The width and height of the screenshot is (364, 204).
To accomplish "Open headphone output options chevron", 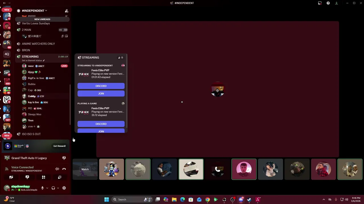I will [58, 188].
